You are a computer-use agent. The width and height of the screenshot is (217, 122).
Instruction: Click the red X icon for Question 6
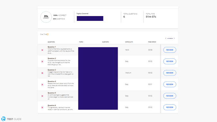coord(42,107)
